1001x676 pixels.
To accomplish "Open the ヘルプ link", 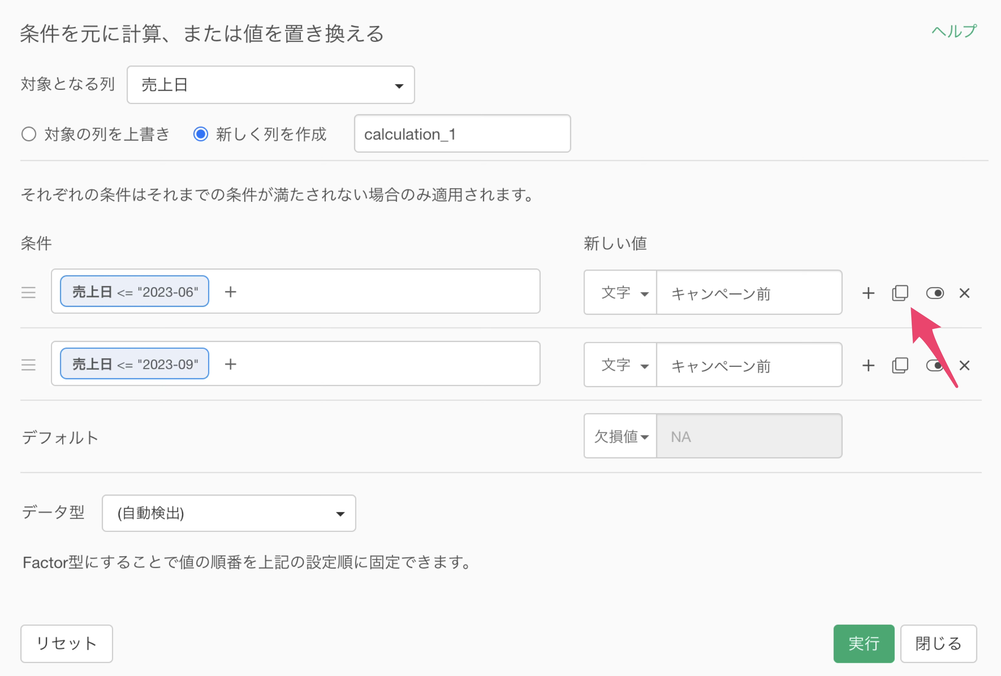I will [954, 31].
